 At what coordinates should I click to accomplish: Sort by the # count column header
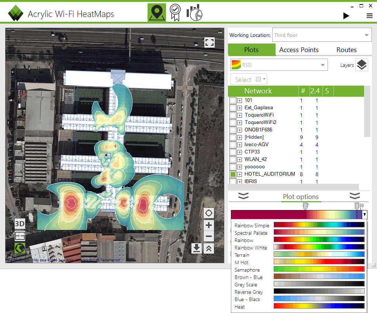tap(303, 91)
